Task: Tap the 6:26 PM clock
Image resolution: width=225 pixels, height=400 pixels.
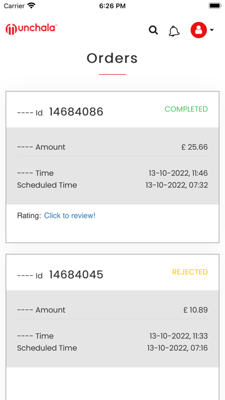Action: pos(113,6)
